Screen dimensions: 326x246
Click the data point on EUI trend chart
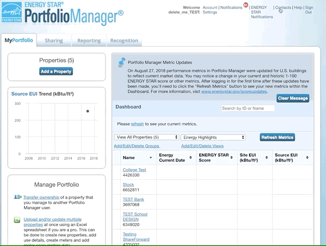point(88,111)
